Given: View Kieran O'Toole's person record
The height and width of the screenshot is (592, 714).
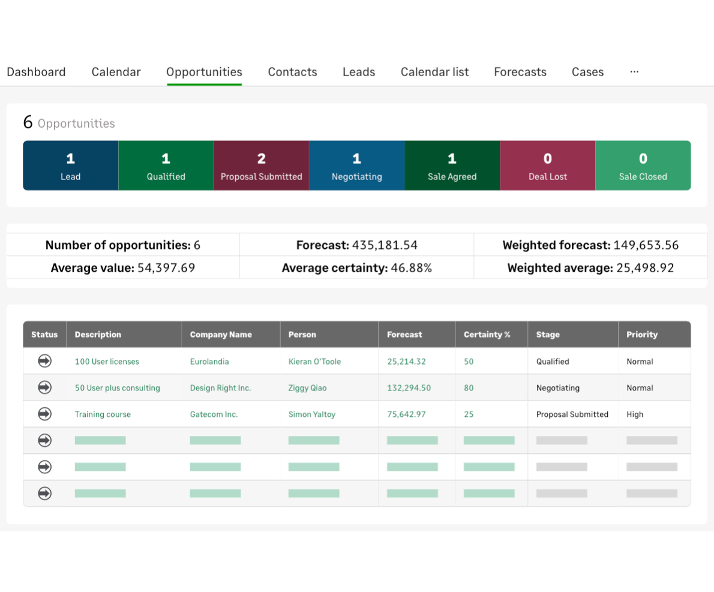Looking at the screenshot, I should click(313, 361).
